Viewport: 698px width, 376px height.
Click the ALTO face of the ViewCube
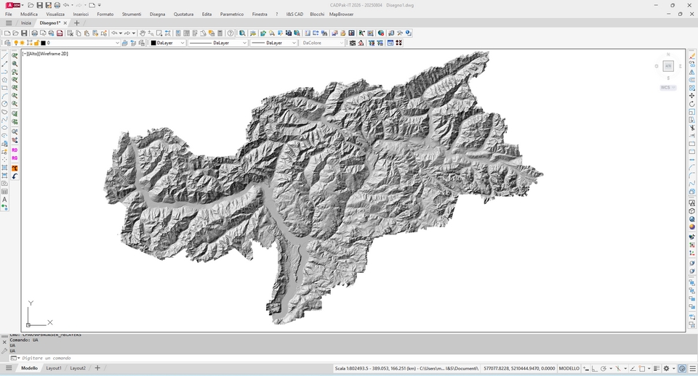(668, 66)
